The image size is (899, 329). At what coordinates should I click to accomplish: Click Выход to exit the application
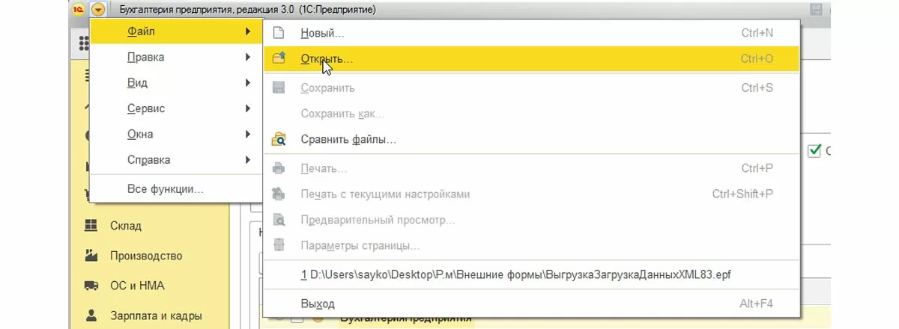pos(317,304)
